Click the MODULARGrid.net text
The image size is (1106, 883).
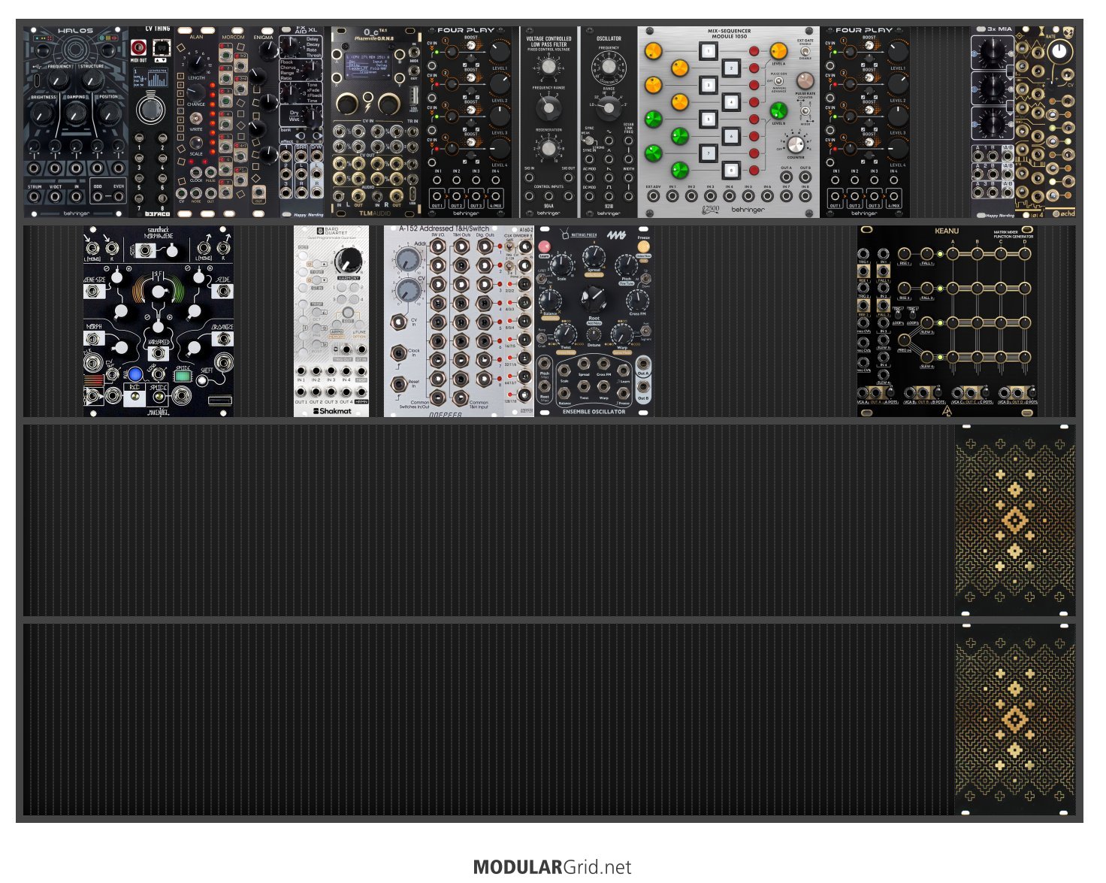(552, 867)
